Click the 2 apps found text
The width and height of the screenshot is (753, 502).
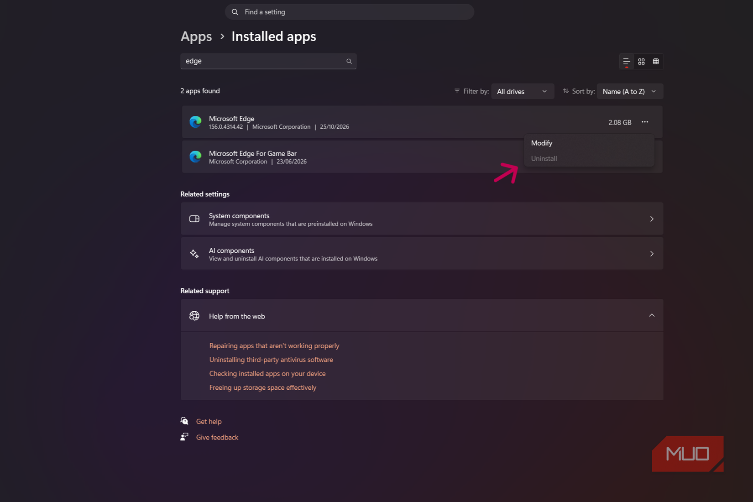(x=200, y=91)
